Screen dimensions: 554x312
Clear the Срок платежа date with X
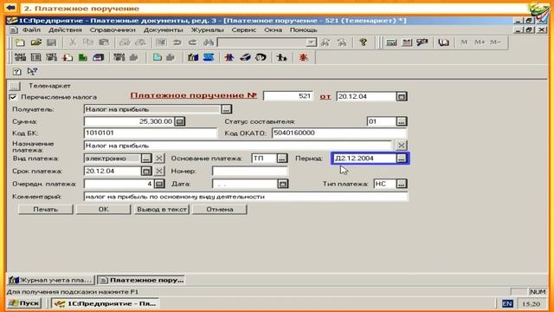pos(159,172)
